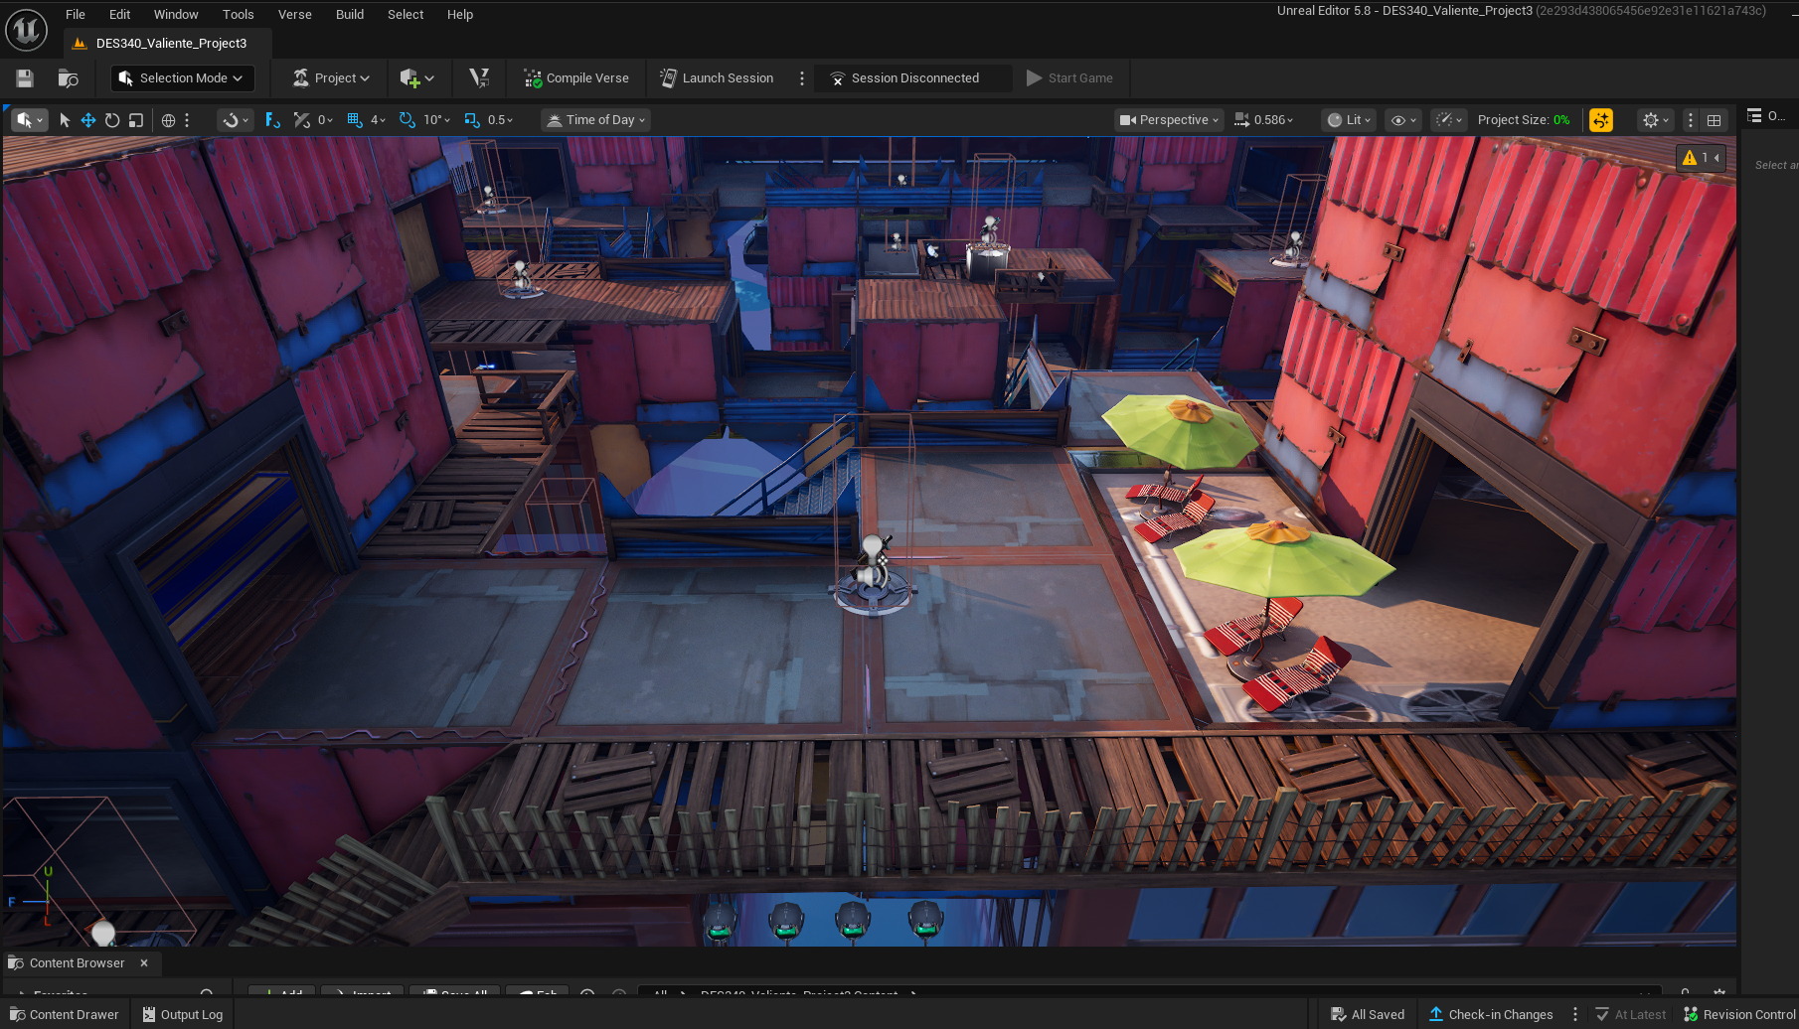Toggle the F-shaped snapping icon before the zero value

click(x=272, y=120)
